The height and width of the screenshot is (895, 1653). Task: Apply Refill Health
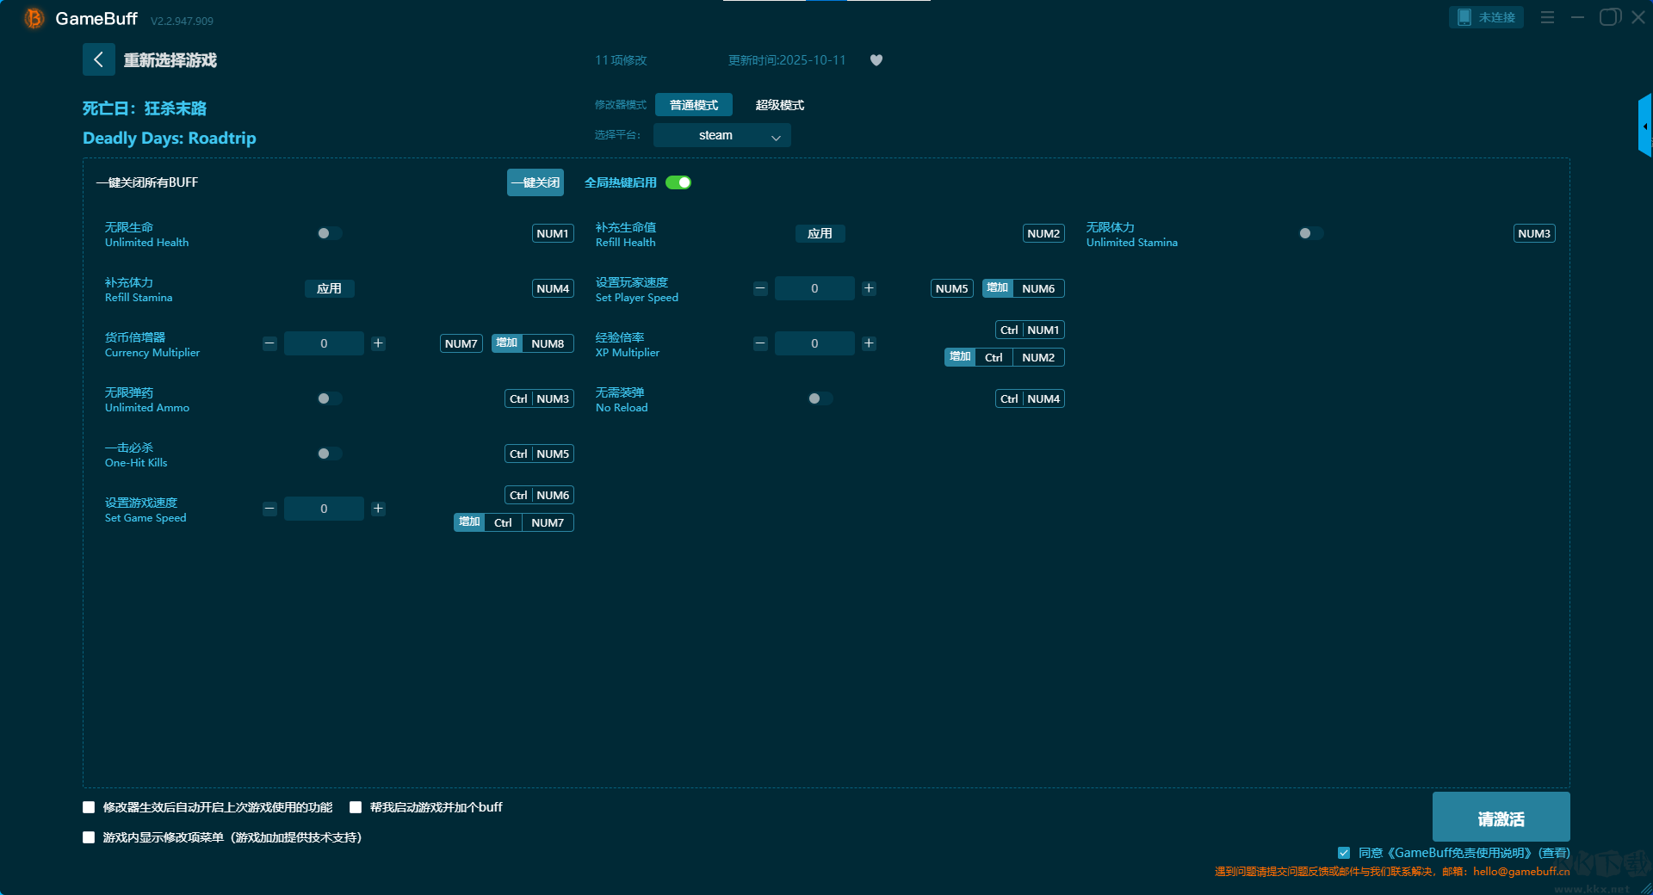pyautogui.click(x=820, y=233)
